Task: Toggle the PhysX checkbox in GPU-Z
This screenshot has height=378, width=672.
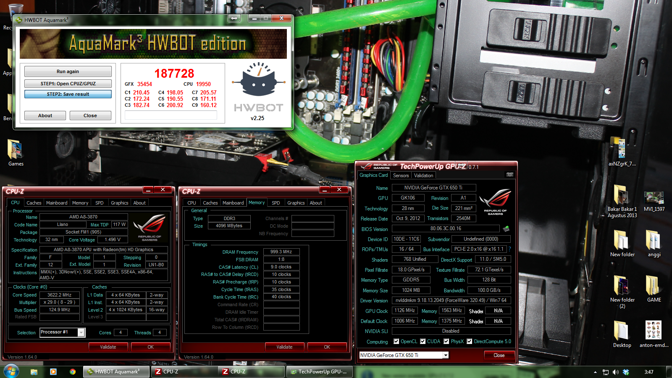Action: (x=446, y=341)
